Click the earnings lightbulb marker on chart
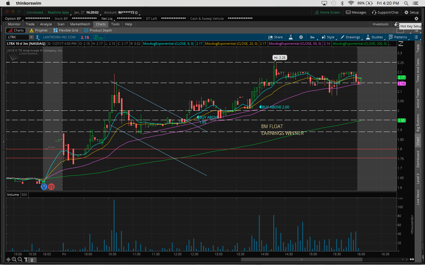The width and height of the screenshot is (425, 265). pyautogui.click(x=44, y=187)
